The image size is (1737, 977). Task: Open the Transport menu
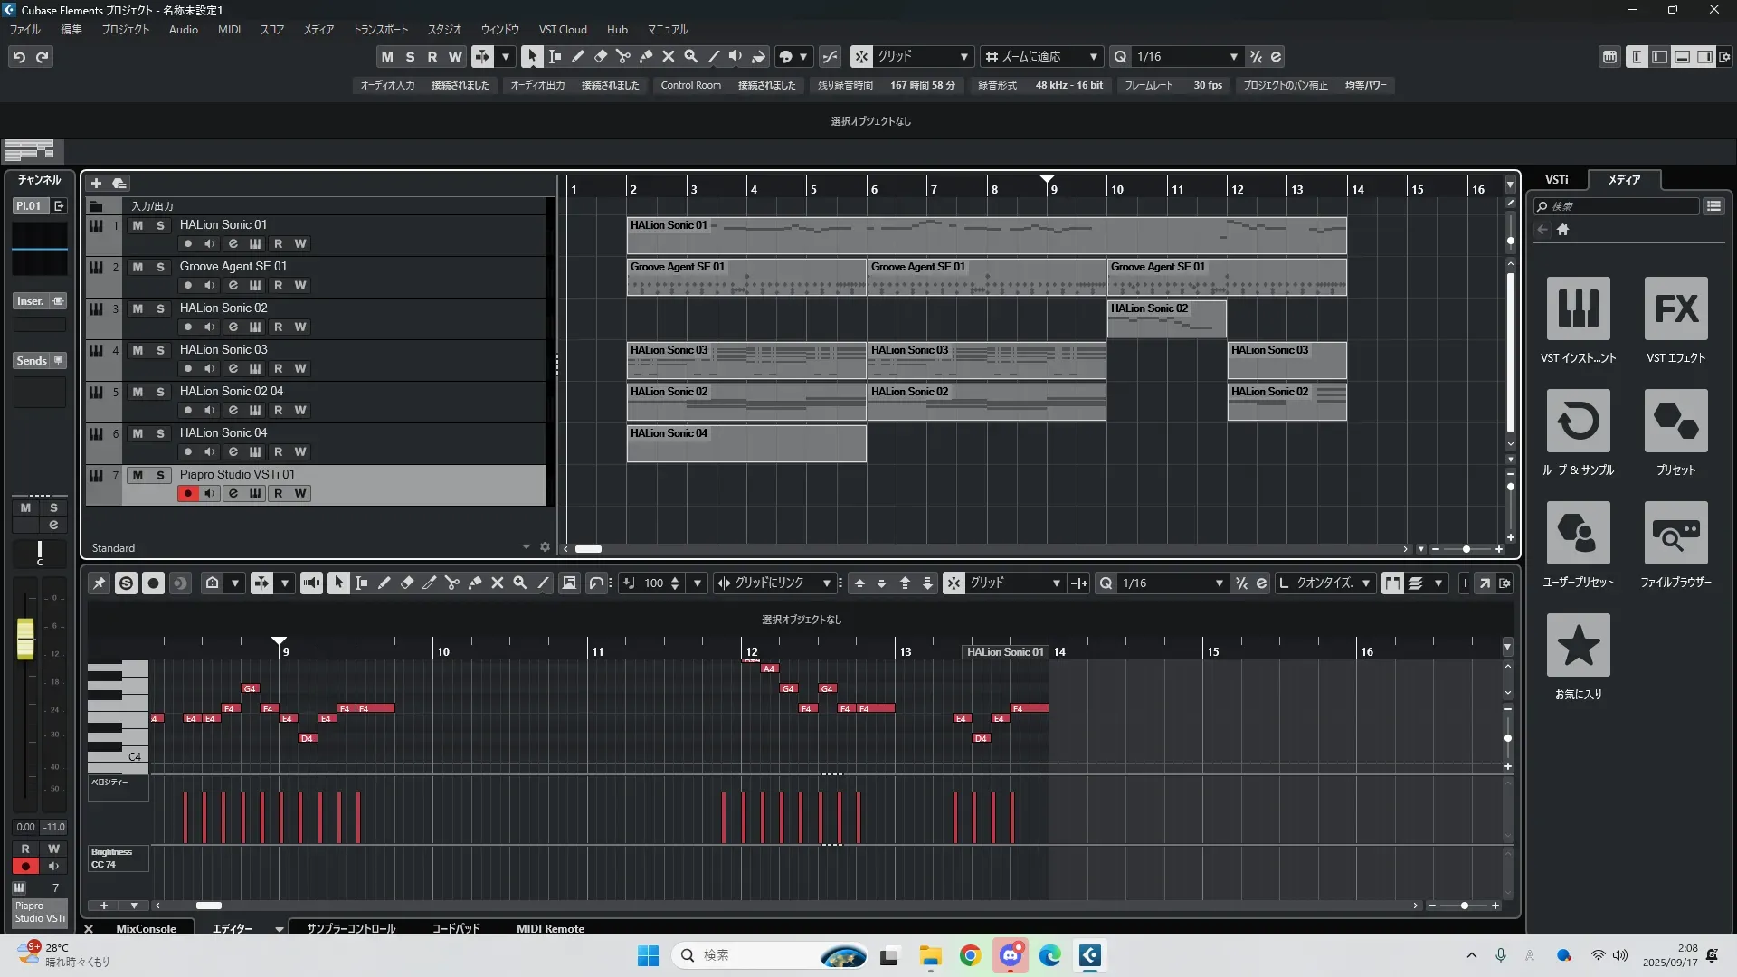pos(380,30)
